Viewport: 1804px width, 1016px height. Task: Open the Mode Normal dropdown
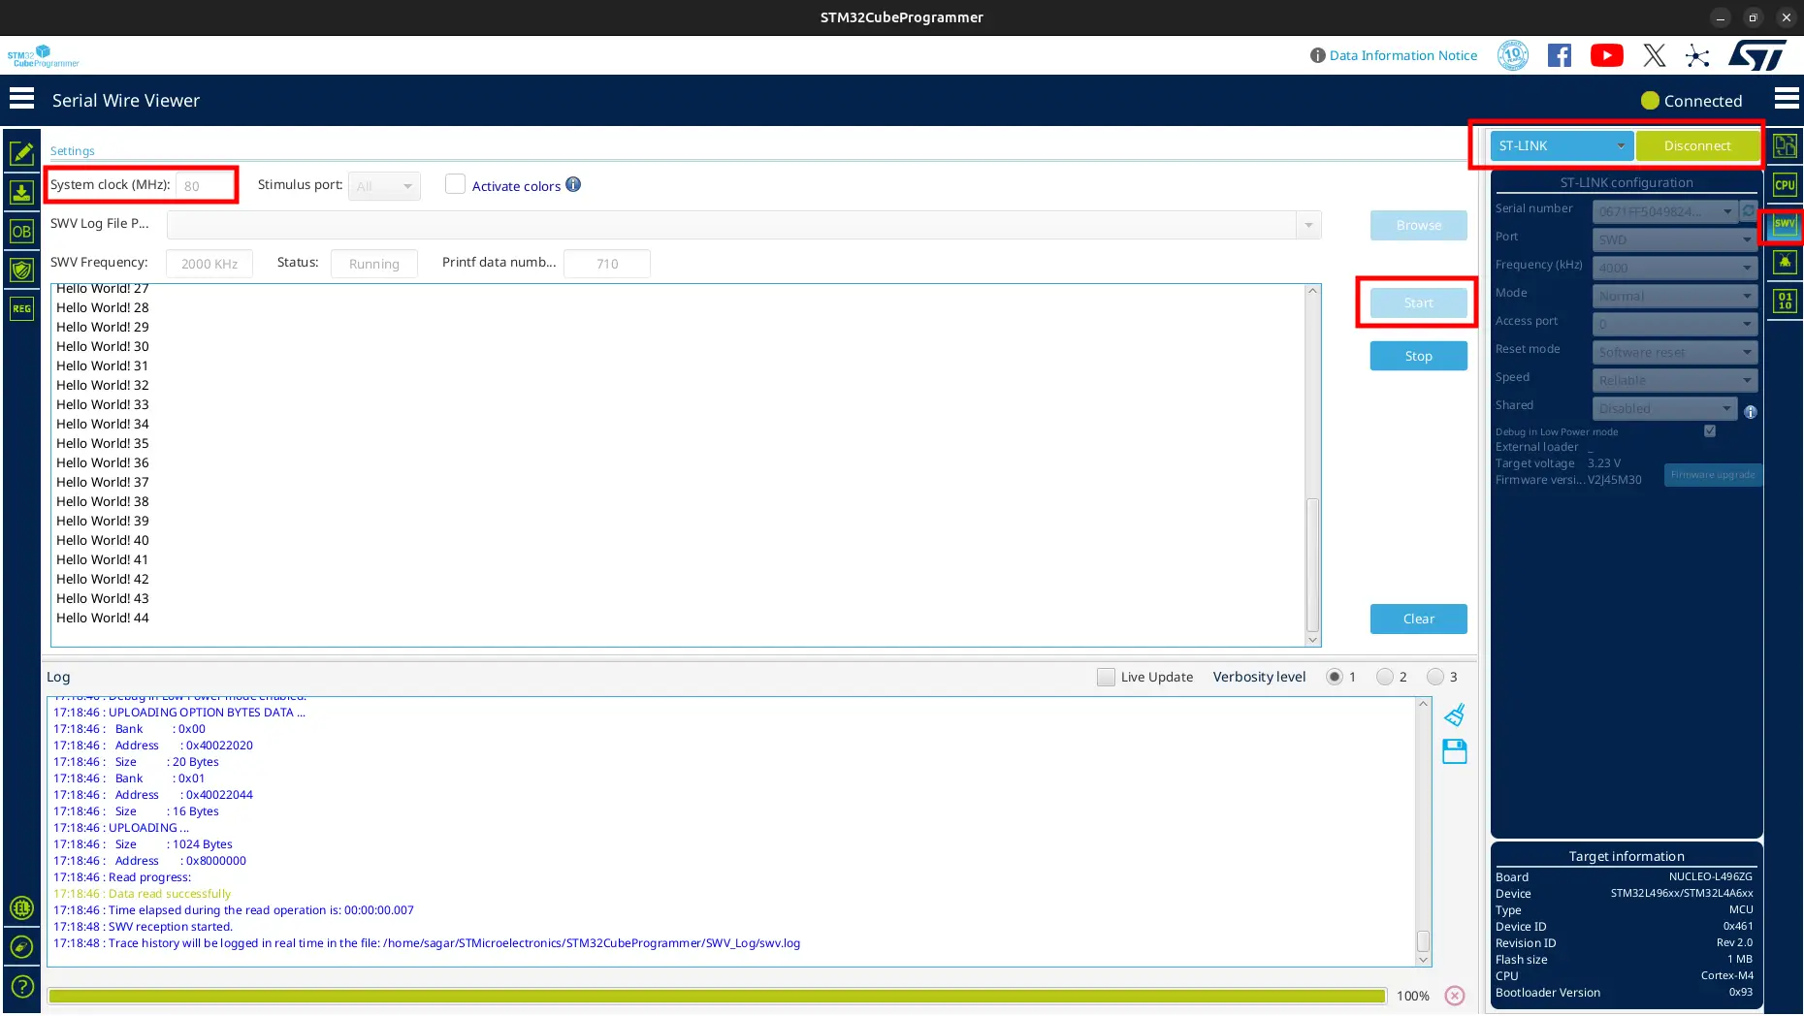[x=1675, y=296]
